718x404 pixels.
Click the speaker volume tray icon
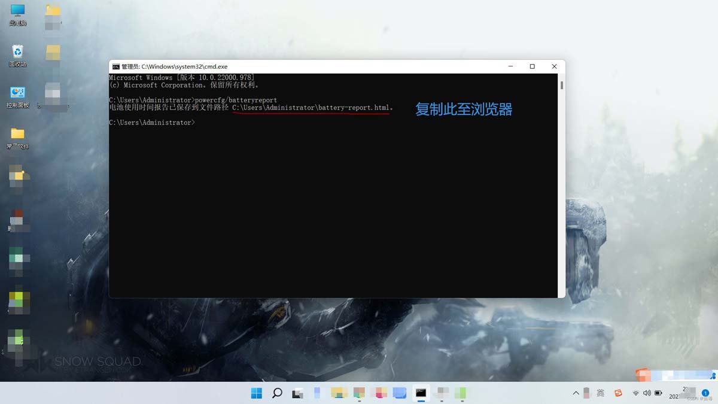(647, 393)
